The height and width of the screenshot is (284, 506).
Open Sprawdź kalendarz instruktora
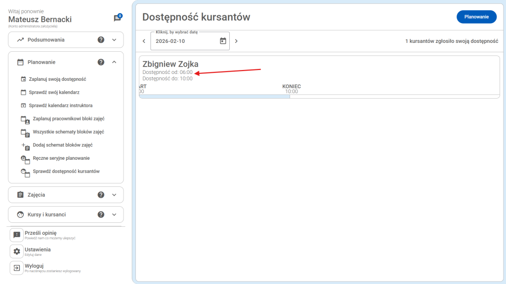tap(60, 106)
